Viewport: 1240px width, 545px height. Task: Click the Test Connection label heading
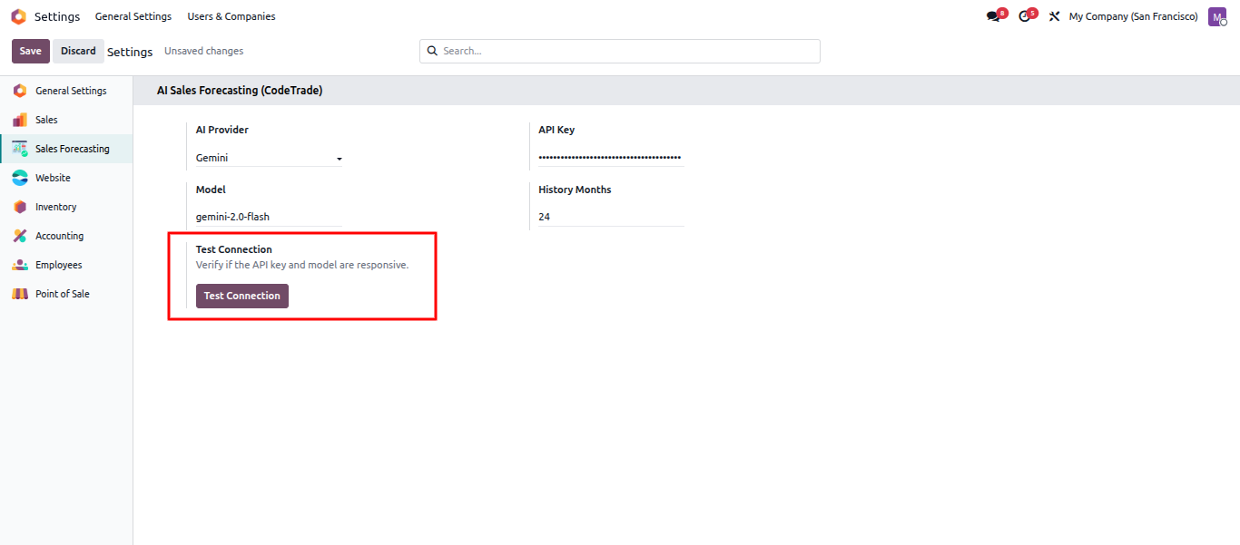(234, 249)
